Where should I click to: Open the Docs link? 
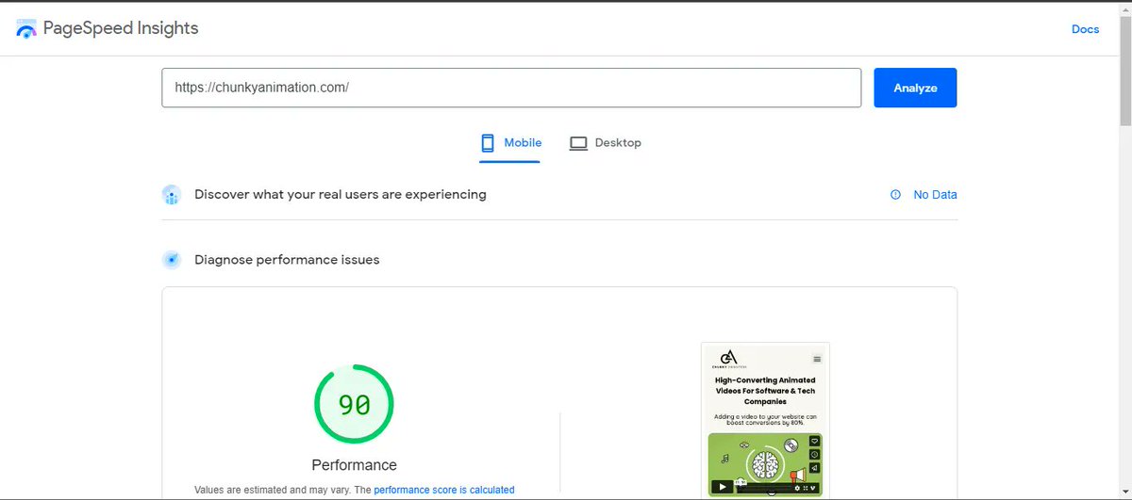click(x=1085, y=29)
